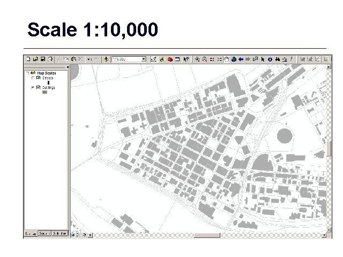The width and height of the screenshot is (343, 257).
Task: Open the Editor toolbar pencil icon
Action: (153, 59)
